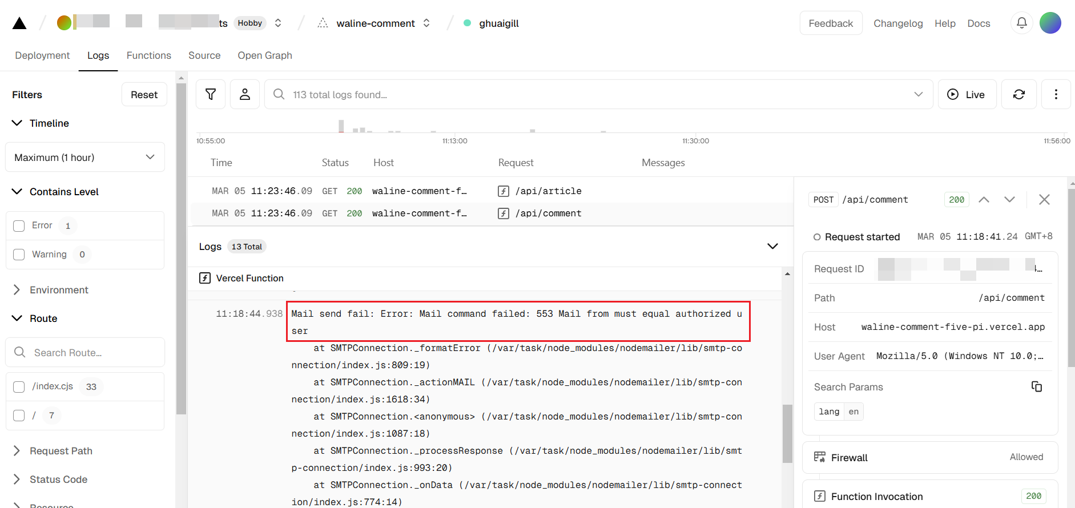Click the Vercel triangle logo
The height and width of the screenshot is (508, 1075).
point(19,23)
